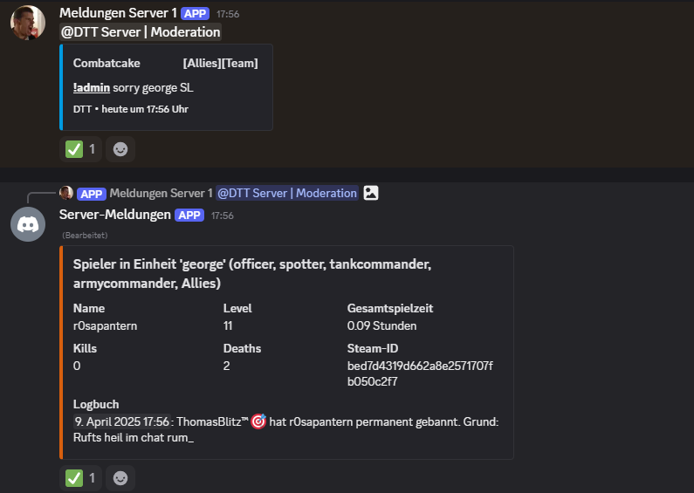Image resolution: width=694 pixels, height=493 pixels.
Task: Click the '9. April 2025 17:56' logbook timestamp
Action: coord(121,422)
